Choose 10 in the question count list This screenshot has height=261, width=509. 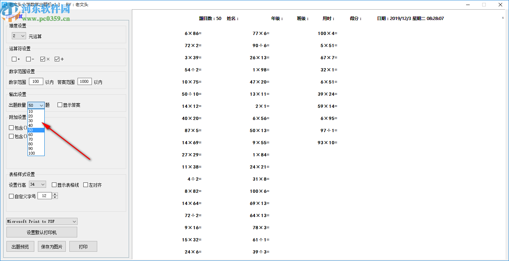36,111
